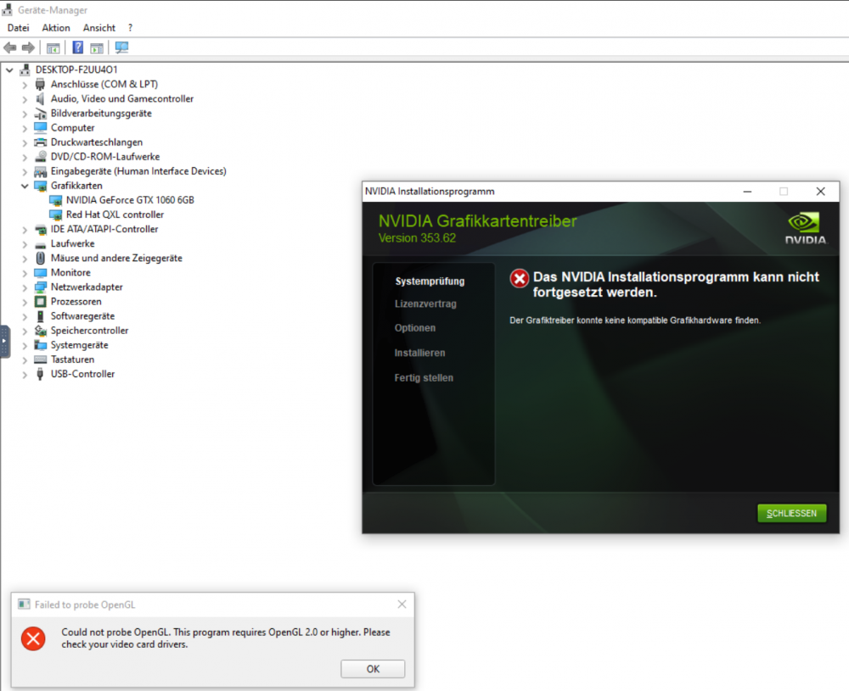Screen dimensions: 849x691
Task: Minimize the NVIDIA Installationsprogramm window
Action: 747,192
